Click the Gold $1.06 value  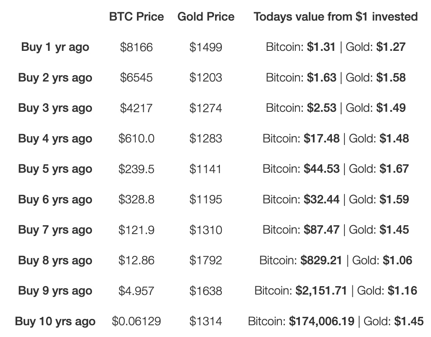click(397, 261)
